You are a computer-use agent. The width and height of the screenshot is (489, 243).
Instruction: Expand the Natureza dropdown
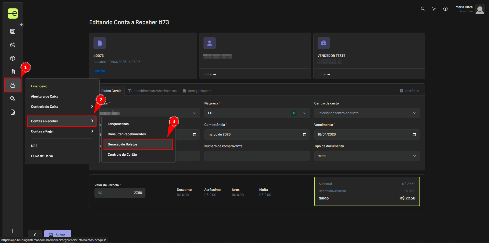(x=257, y=113)
